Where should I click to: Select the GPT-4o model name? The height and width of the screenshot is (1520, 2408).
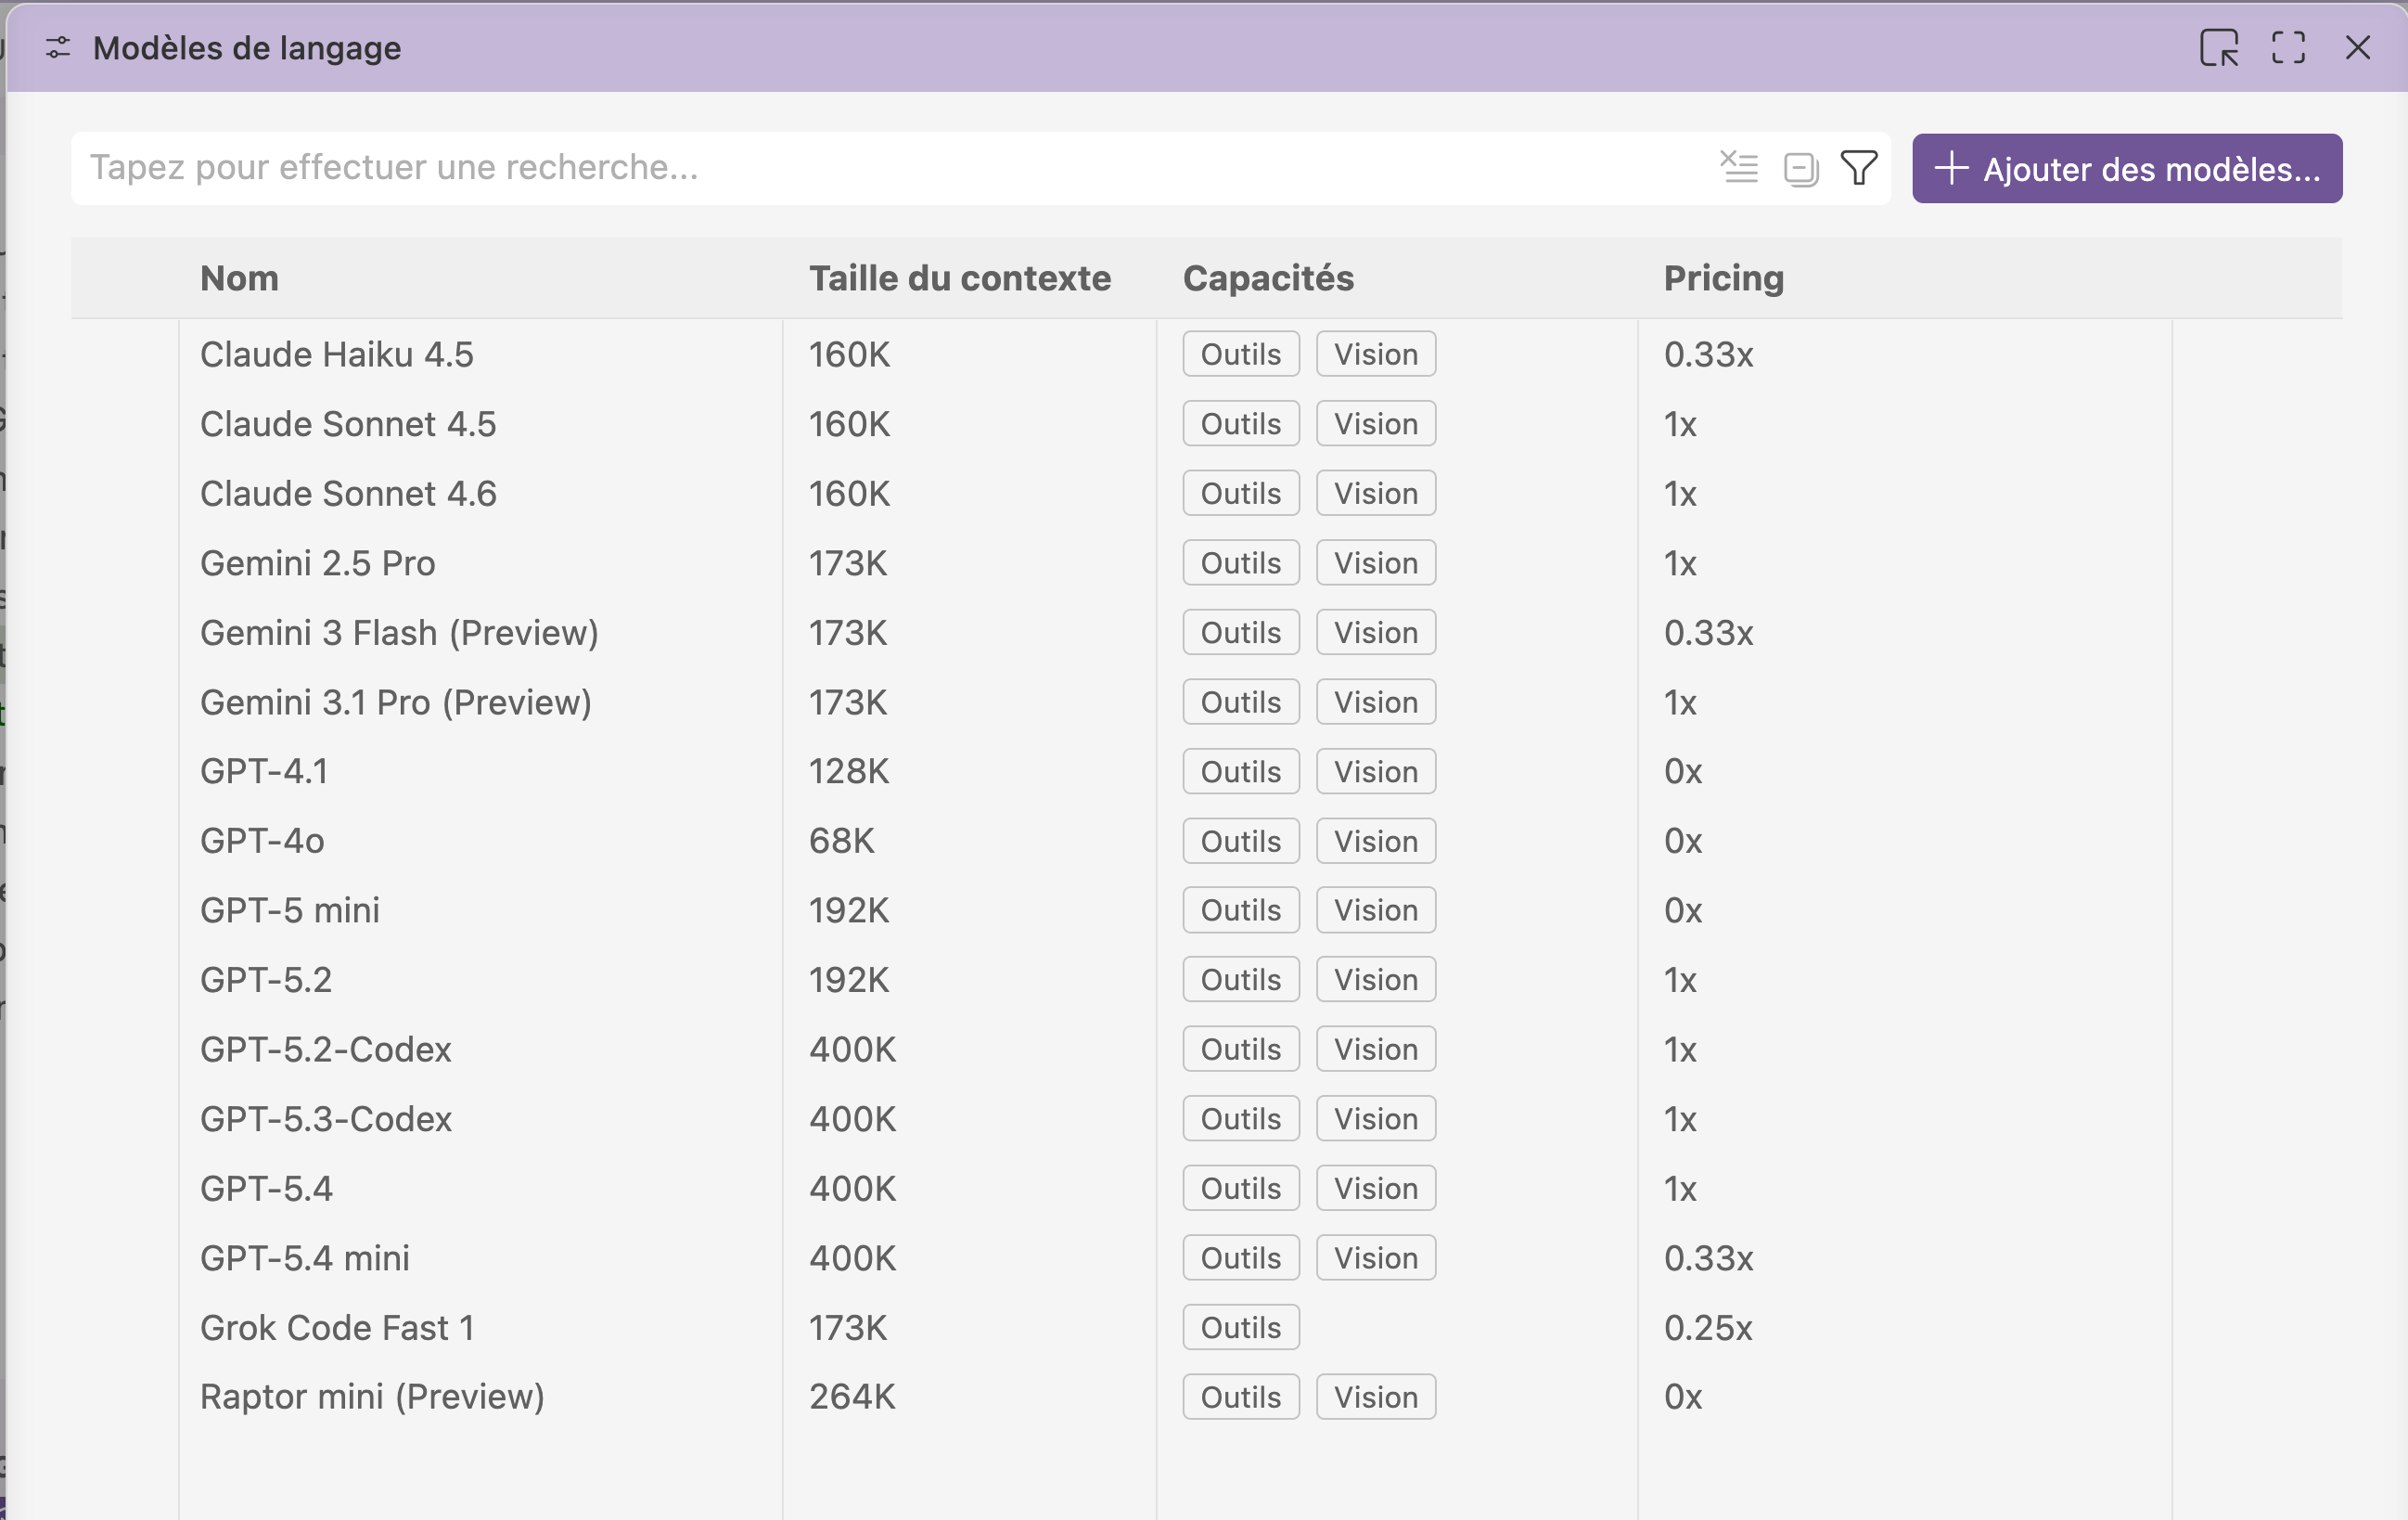(262, 841)
